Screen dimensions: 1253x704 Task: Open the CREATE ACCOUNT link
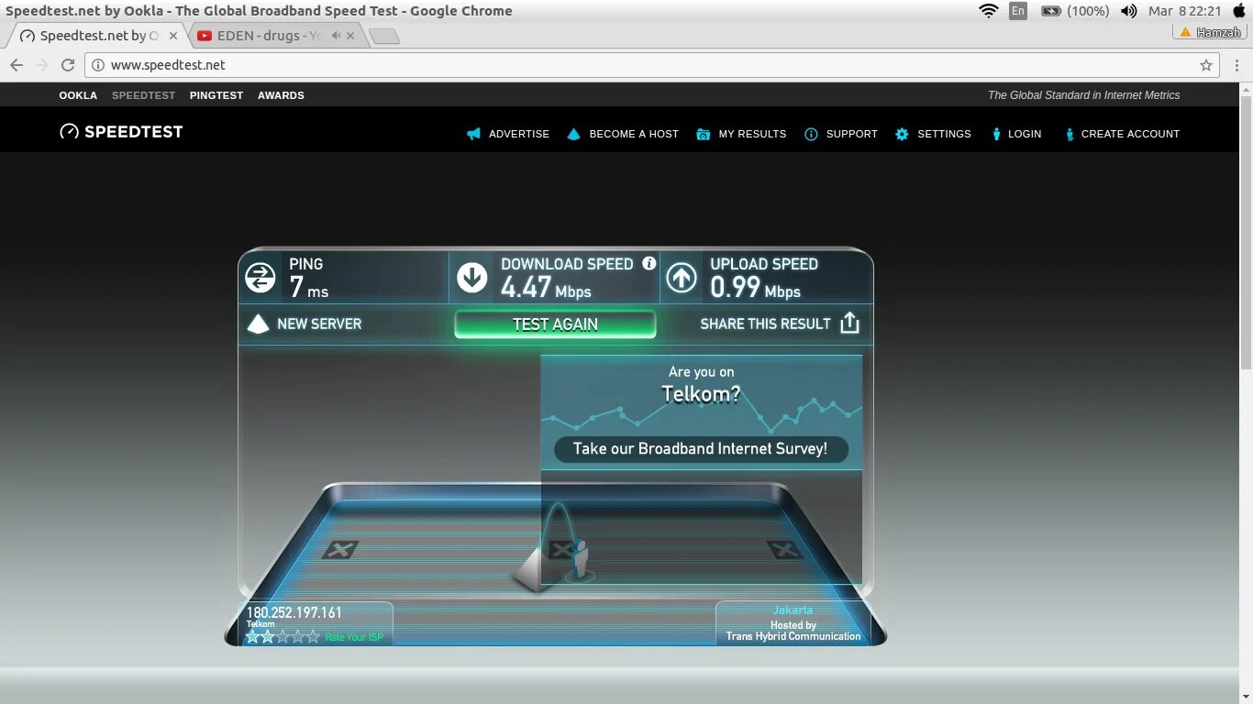(1130, 134)
